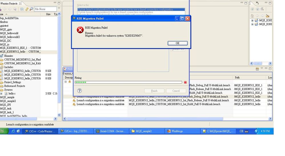This screenshot has height=156, width=285.
Task: Open MQX_sample2 folder taskbar item
Action: (x=147, y=131)
